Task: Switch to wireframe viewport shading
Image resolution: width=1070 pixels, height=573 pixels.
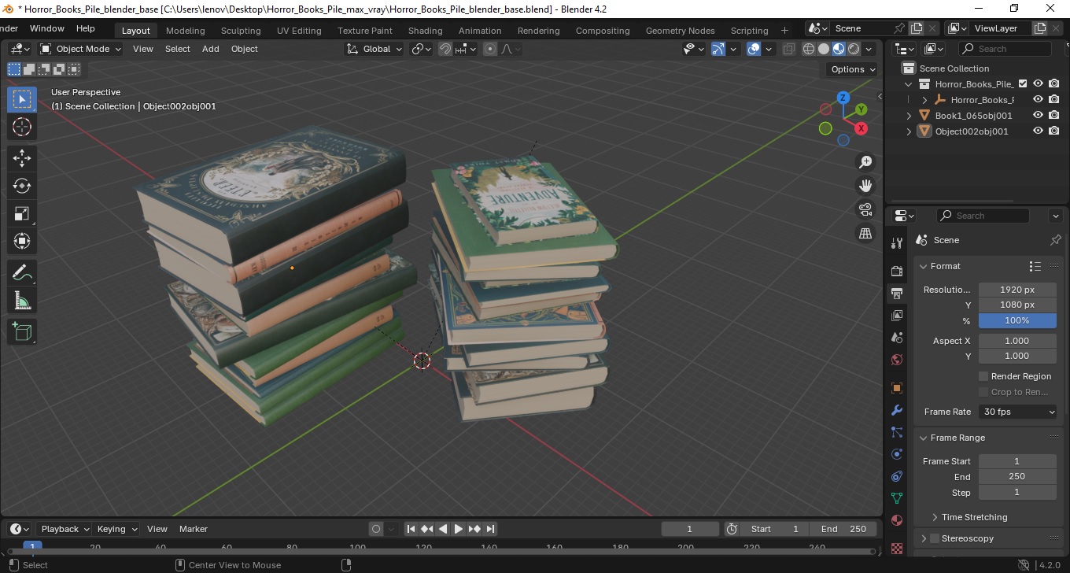Action: click(x=808, y=49)
